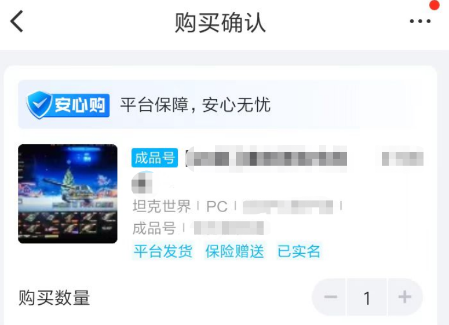449x325 pixels.
Task: Tap the 购买数量 label
Action: click(54, 298)
